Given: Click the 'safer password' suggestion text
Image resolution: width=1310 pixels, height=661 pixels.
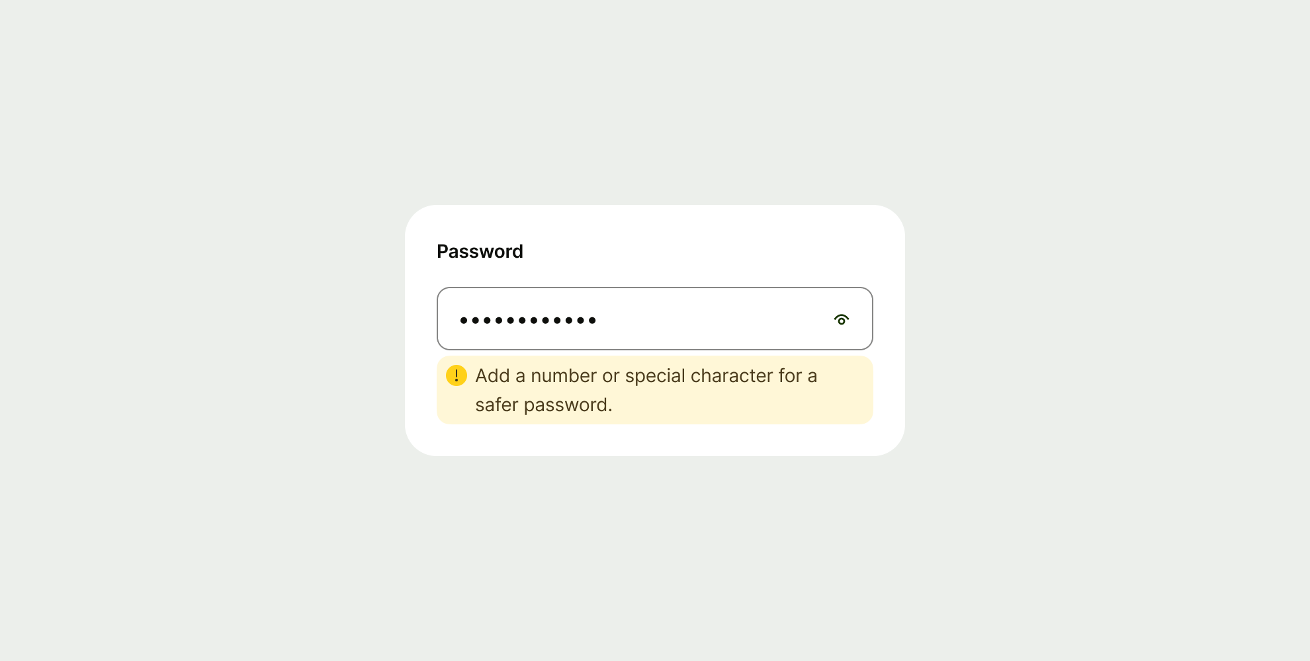Looking at the screenshot, I should 544,404.
